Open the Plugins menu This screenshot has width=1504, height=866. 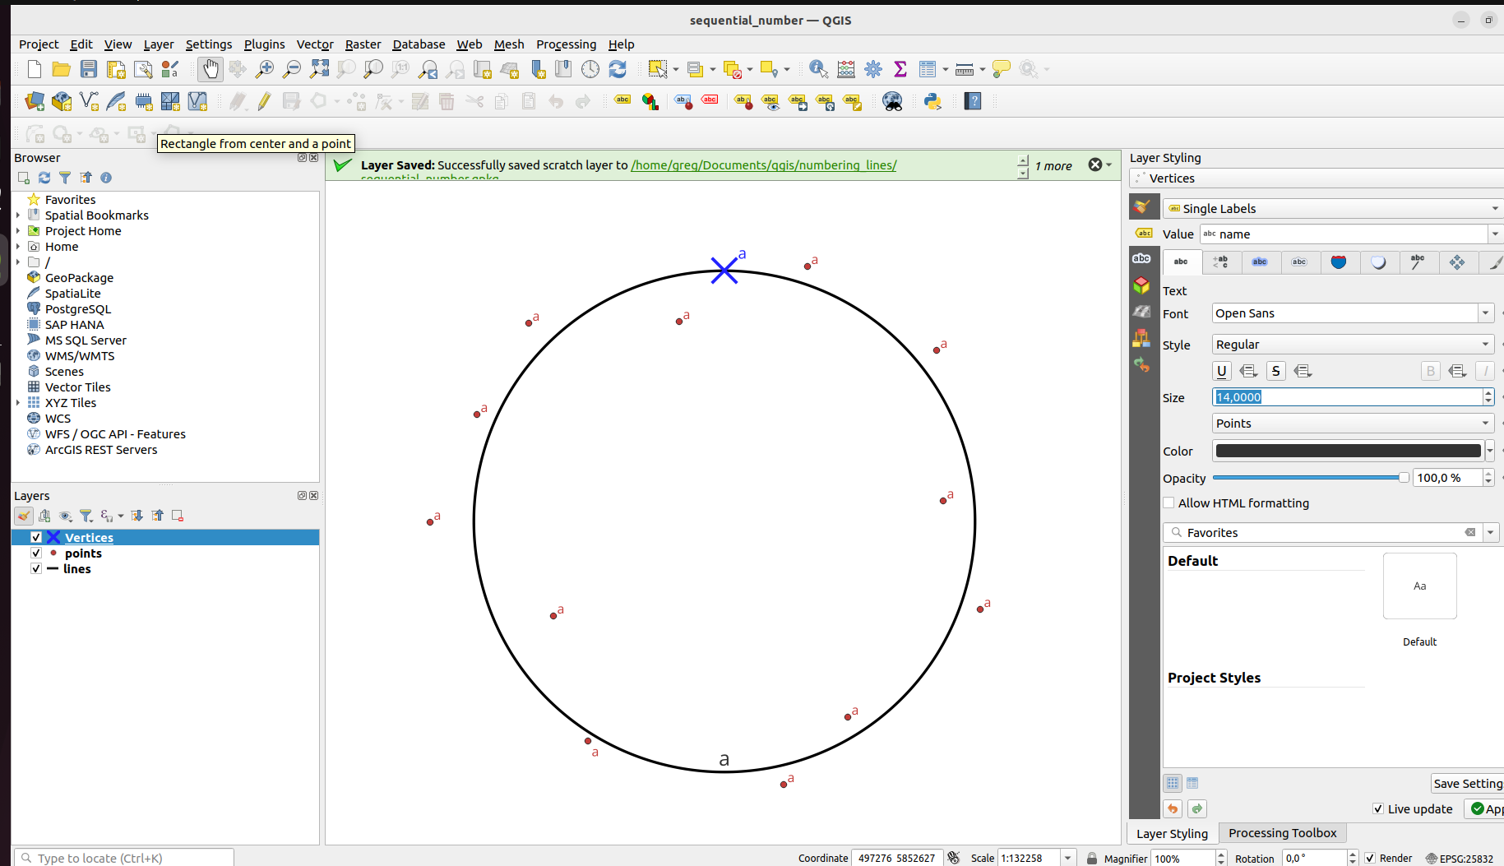pyautogui.click(x=264, y=44)
